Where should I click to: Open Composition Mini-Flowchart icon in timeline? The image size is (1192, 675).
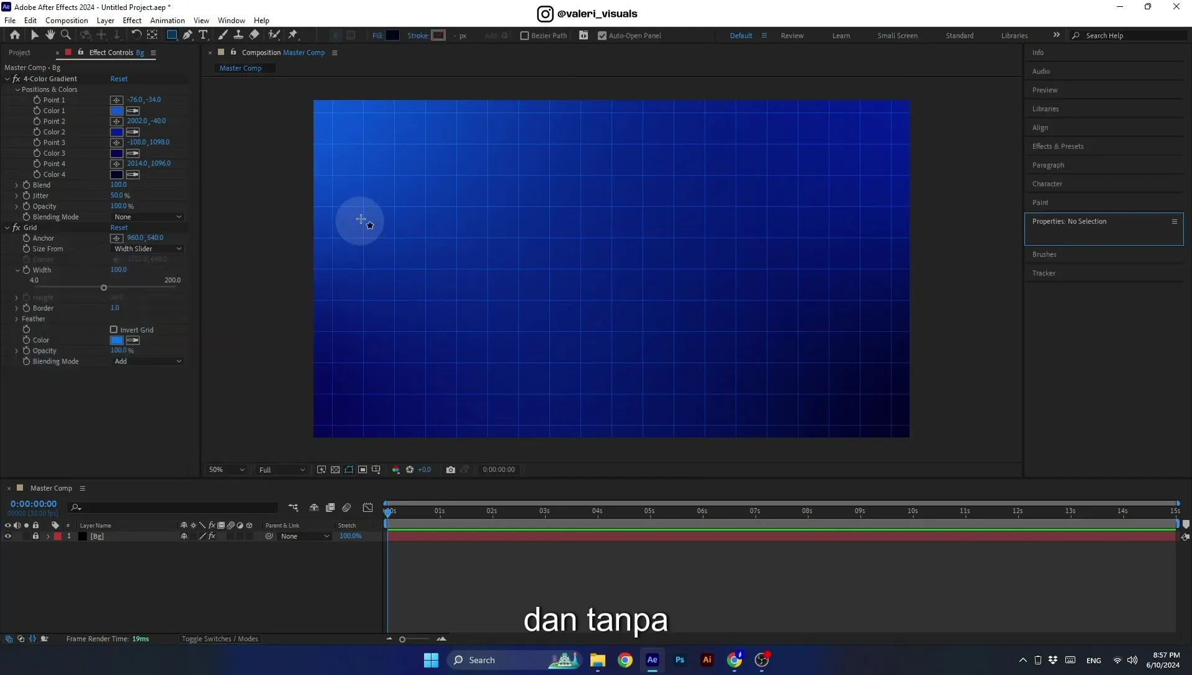click(293, 507)
